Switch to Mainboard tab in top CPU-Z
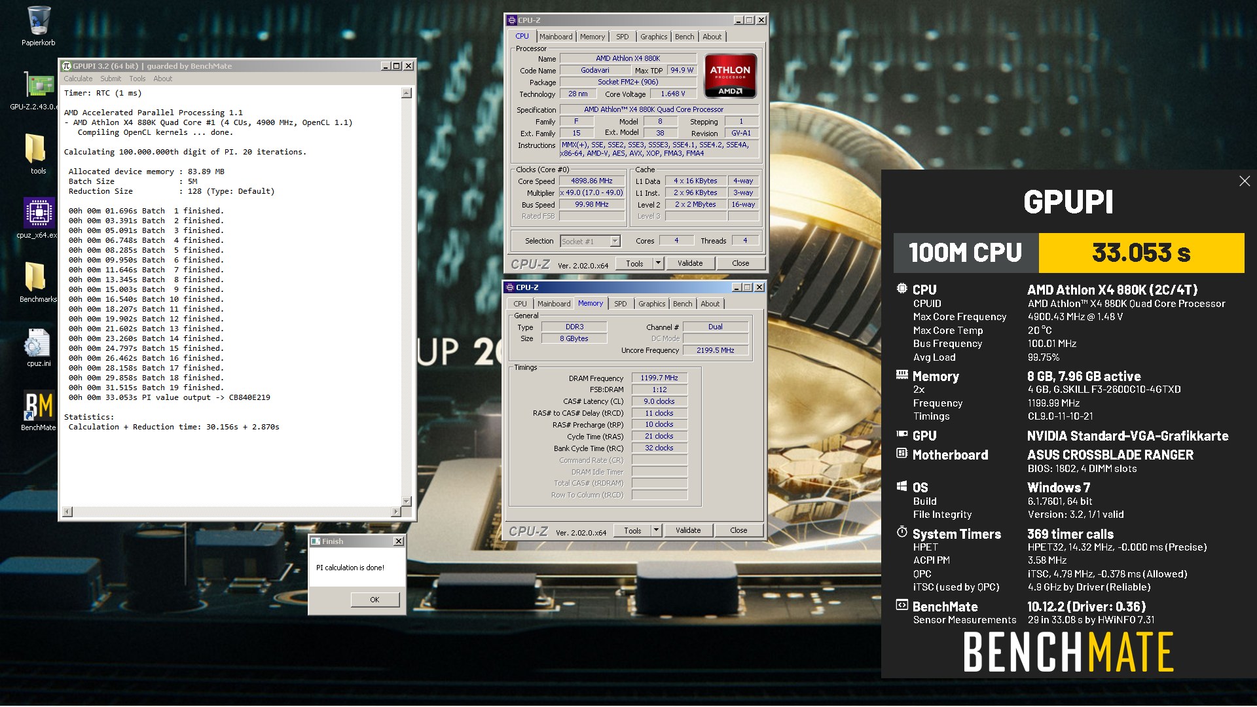Screen dimensions: 1257x707 click(x=556, y=37)
